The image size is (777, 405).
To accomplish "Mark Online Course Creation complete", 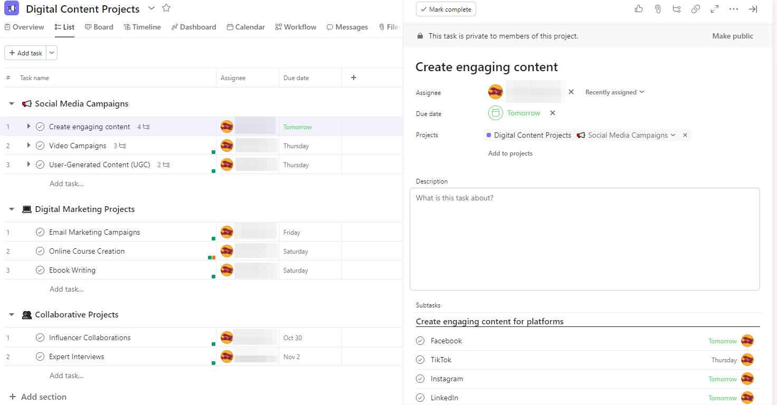I will [40, 251].
